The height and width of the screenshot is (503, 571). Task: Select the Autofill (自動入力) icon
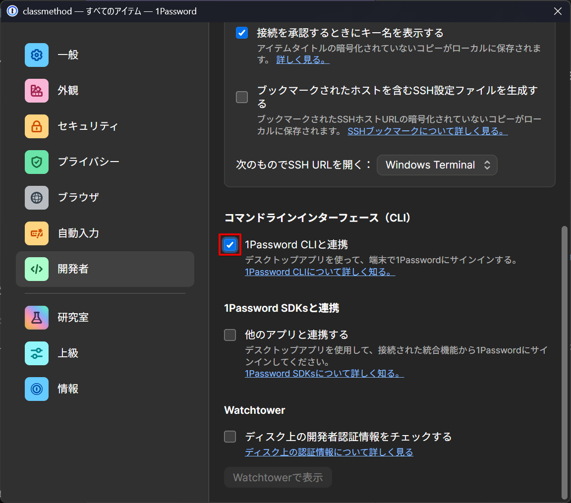(x=37, y=233)
